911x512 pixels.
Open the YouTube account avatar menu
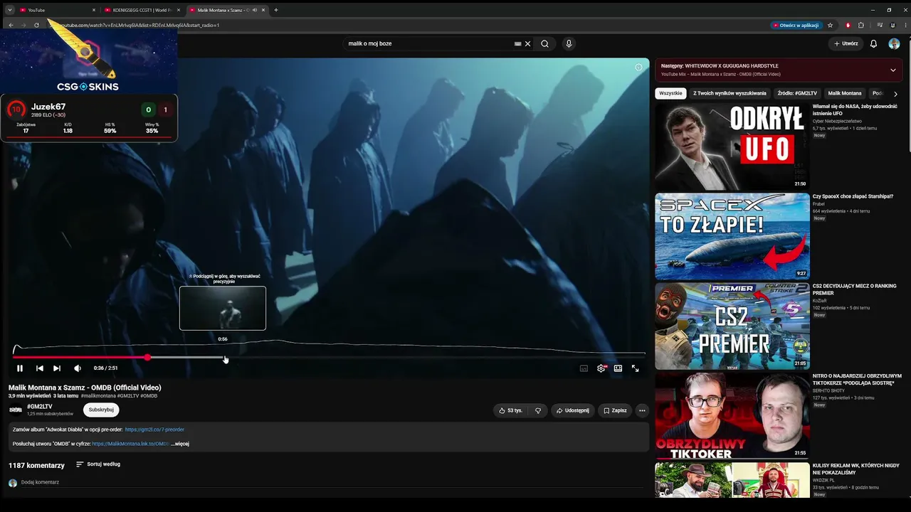click(x=894, y=43)
